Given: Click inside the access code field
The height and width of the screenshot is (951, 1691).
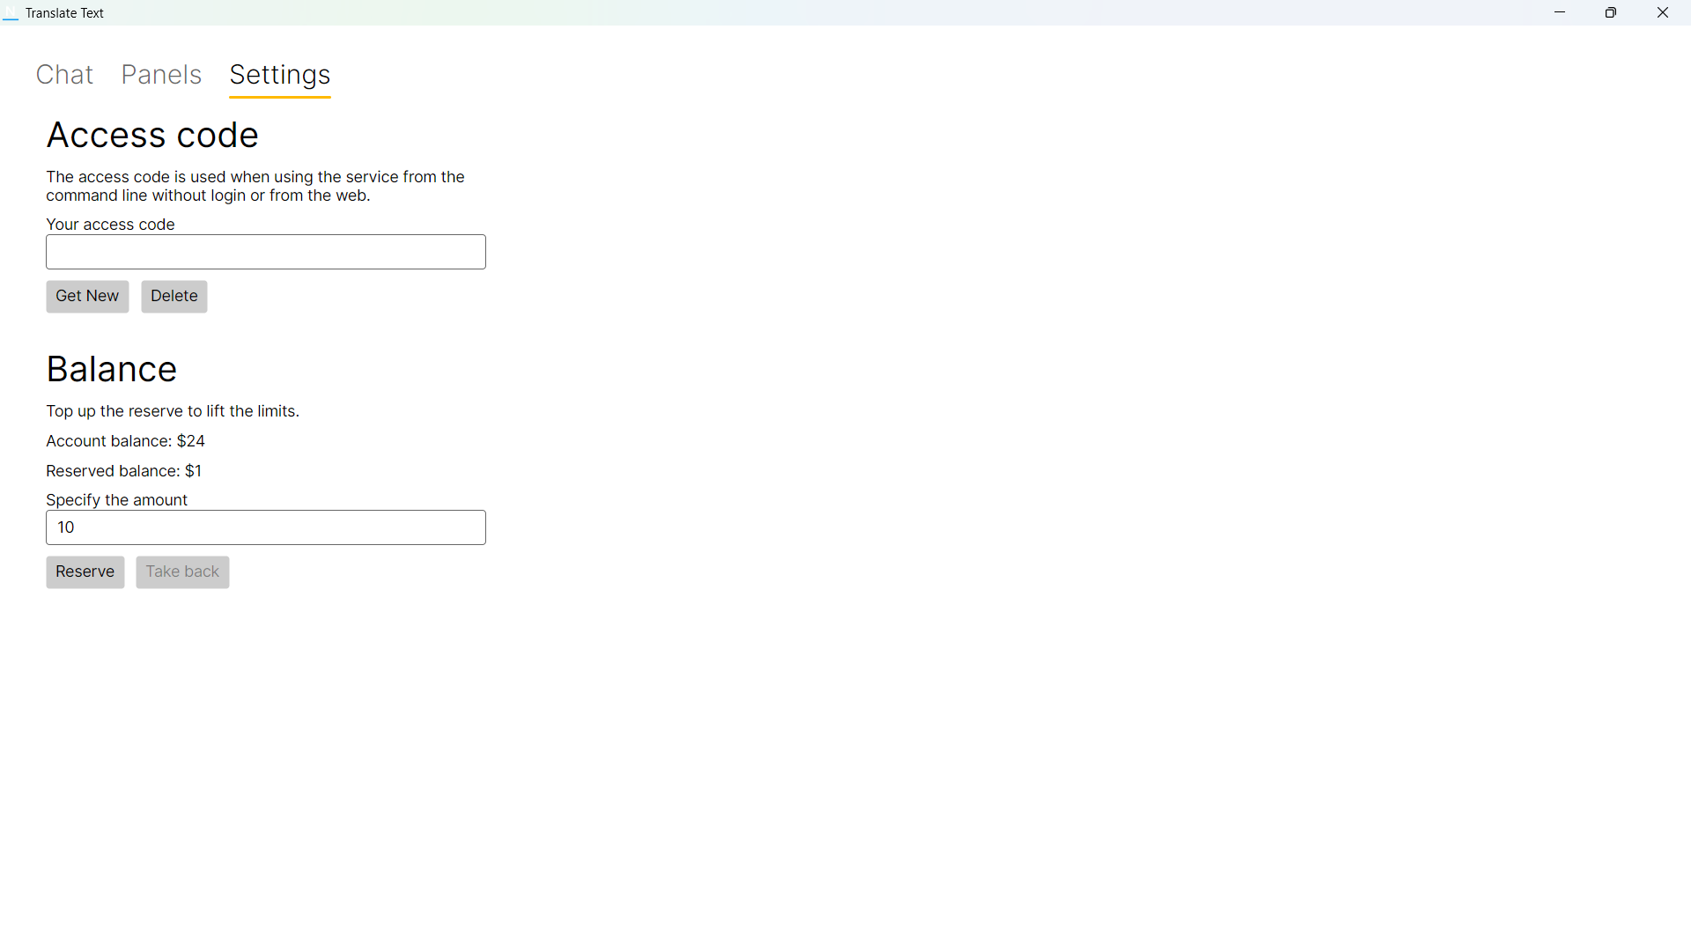Looking at the screenshot, I should (265, 252).
